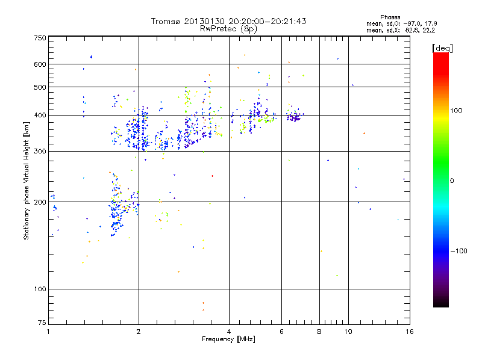Click the '2' x-axis frequency tick label

139,332
